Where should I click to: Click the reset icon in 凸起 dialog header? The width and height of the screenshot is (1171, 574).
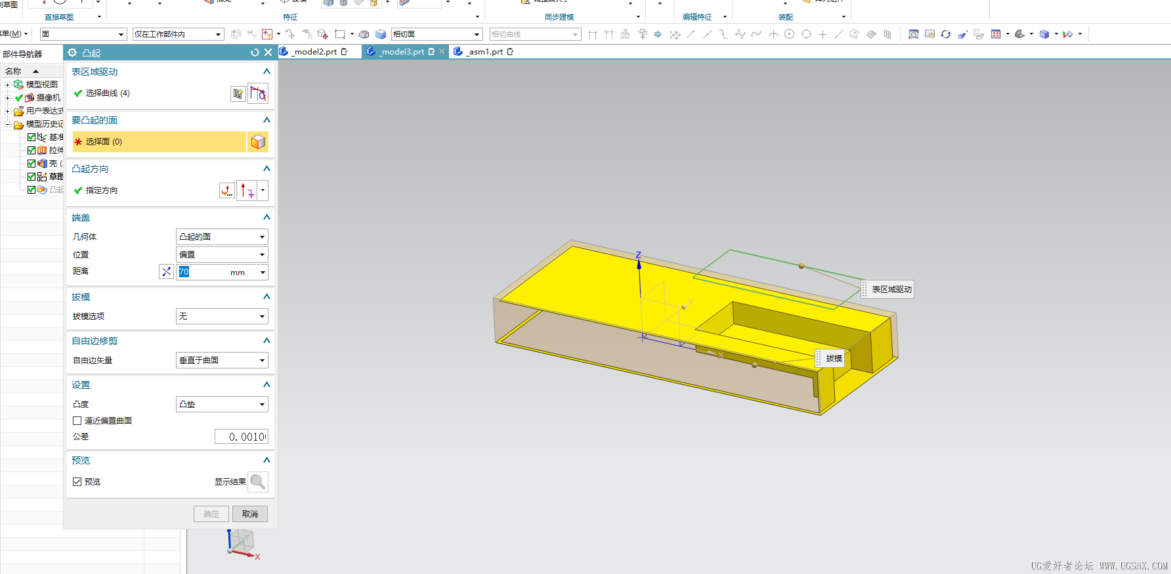(255, 53)
